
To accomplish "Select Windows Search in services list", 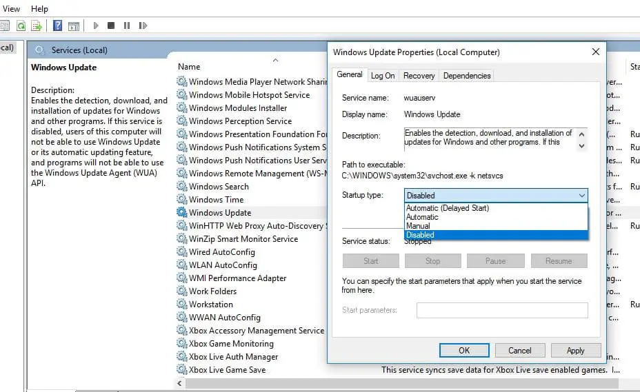I will (x=219, y=187).
